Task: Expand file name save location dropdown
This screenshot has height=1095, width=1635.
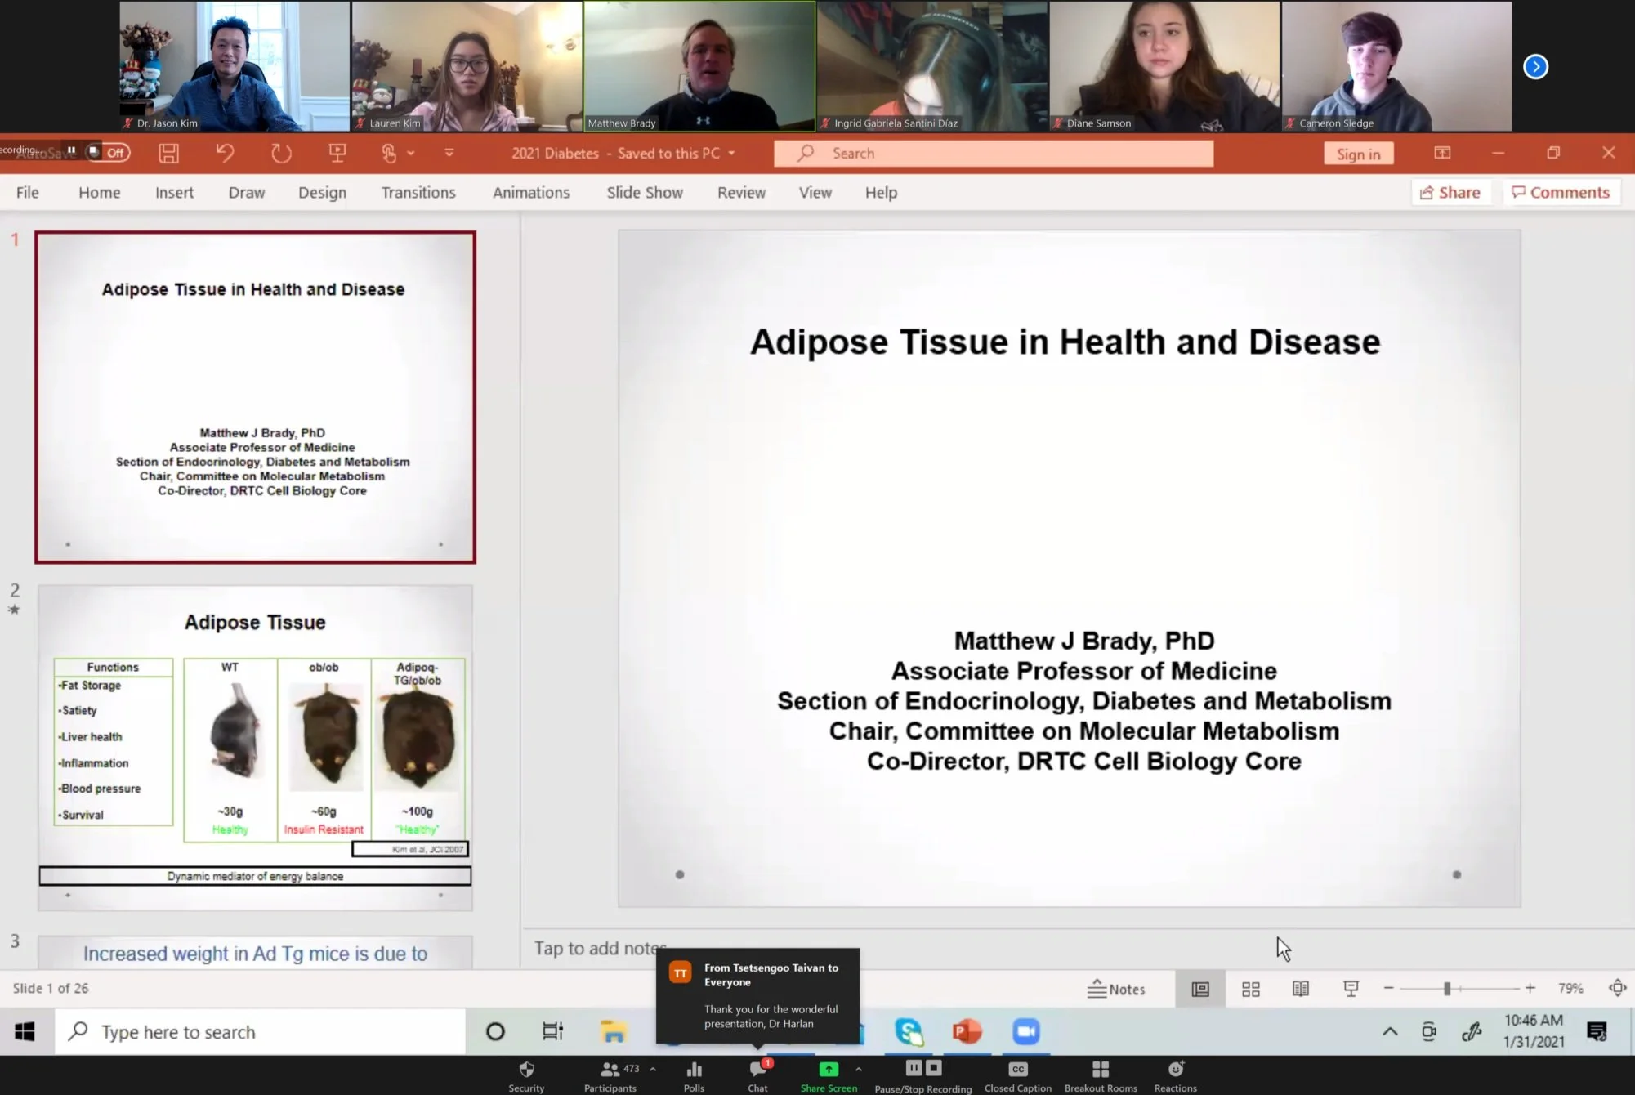Action: point(731,153)
